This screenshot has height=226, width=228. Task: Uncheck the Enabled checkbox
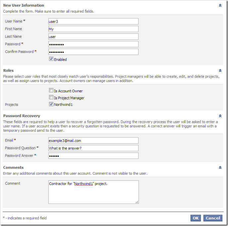click(x=51, y=59)
